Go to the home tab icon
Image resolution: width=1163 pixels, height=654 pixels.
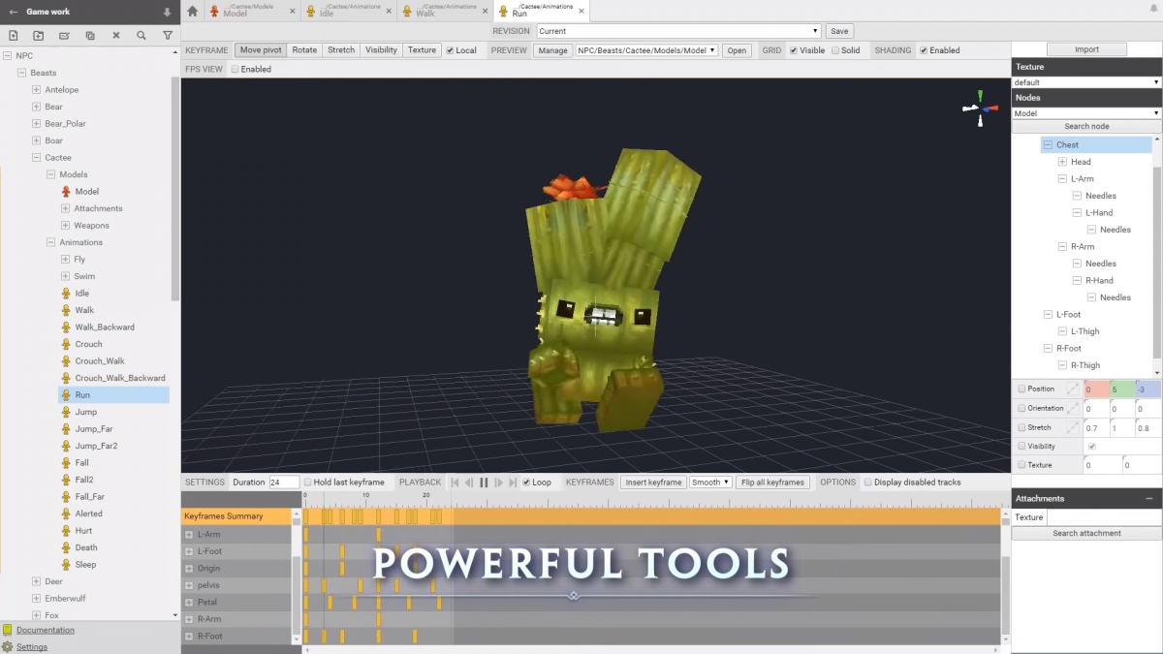[192, 11]
